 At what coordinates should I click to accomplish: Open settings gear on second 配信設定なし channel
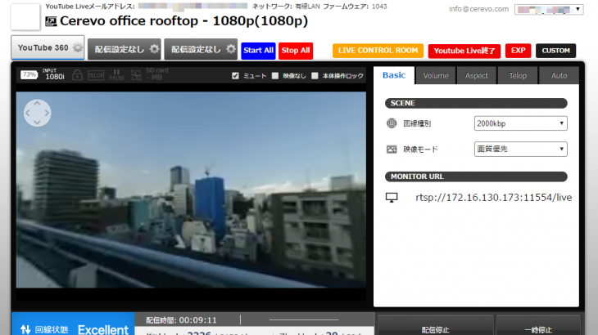(231, 49)
